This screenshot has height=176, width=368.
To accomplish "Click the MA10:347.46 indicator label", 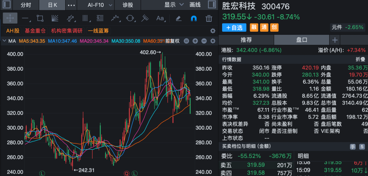I will pyautogui.click(x=62, y=41).
